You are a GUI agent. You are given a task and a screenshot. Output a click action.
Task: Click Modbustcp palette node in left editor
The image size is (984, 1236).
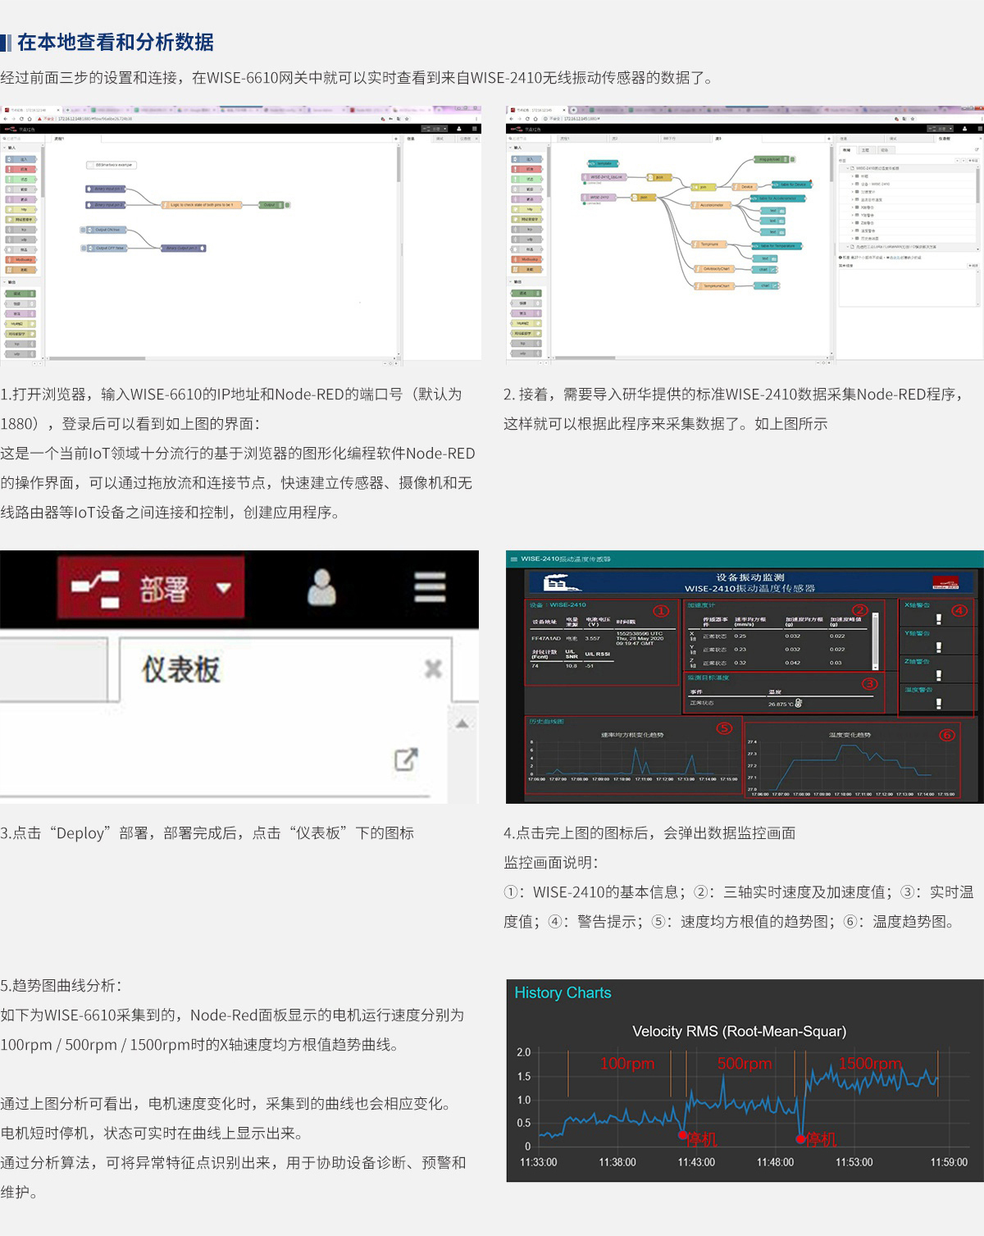[x=20, y=259]
